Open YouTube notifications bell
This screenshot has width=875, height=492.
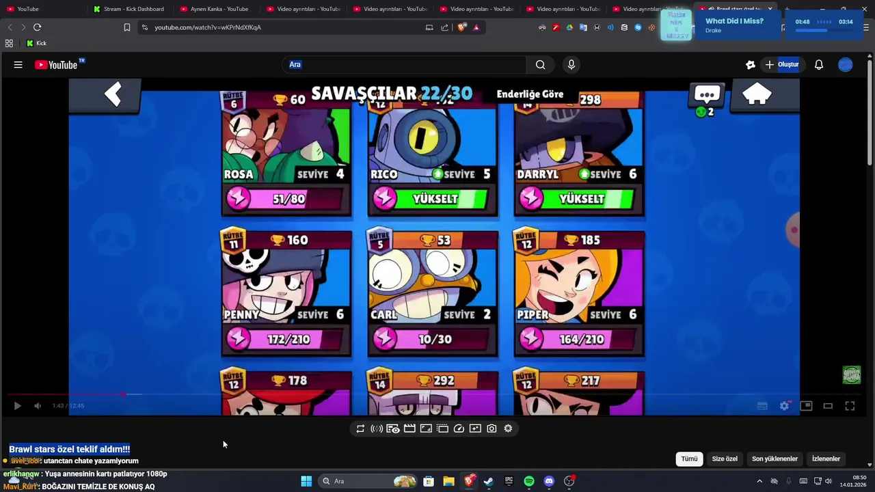coord(819,65)
